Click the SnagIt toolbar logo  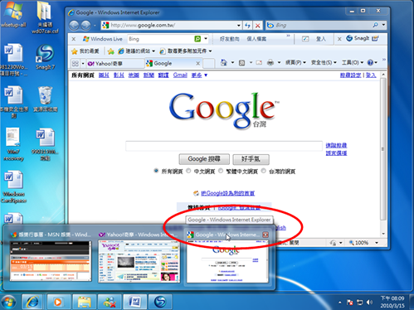358,38
